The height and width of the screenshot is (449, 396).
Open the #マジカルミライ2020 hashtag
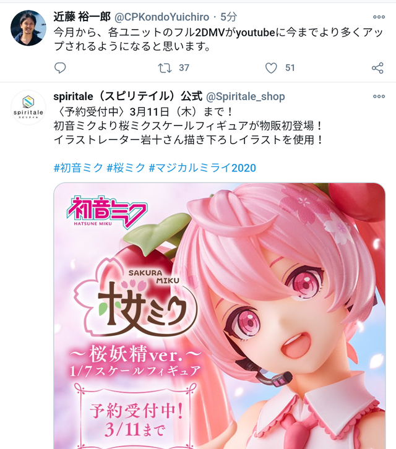(x=202, y=168)
